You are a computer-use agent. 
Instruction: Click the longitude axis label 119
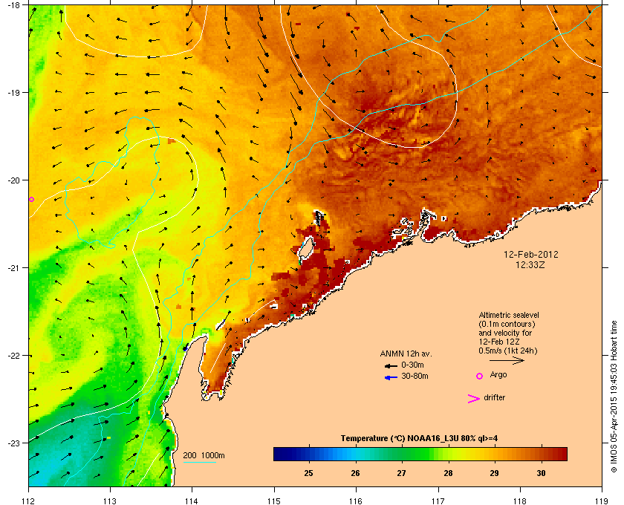point(602,501)
